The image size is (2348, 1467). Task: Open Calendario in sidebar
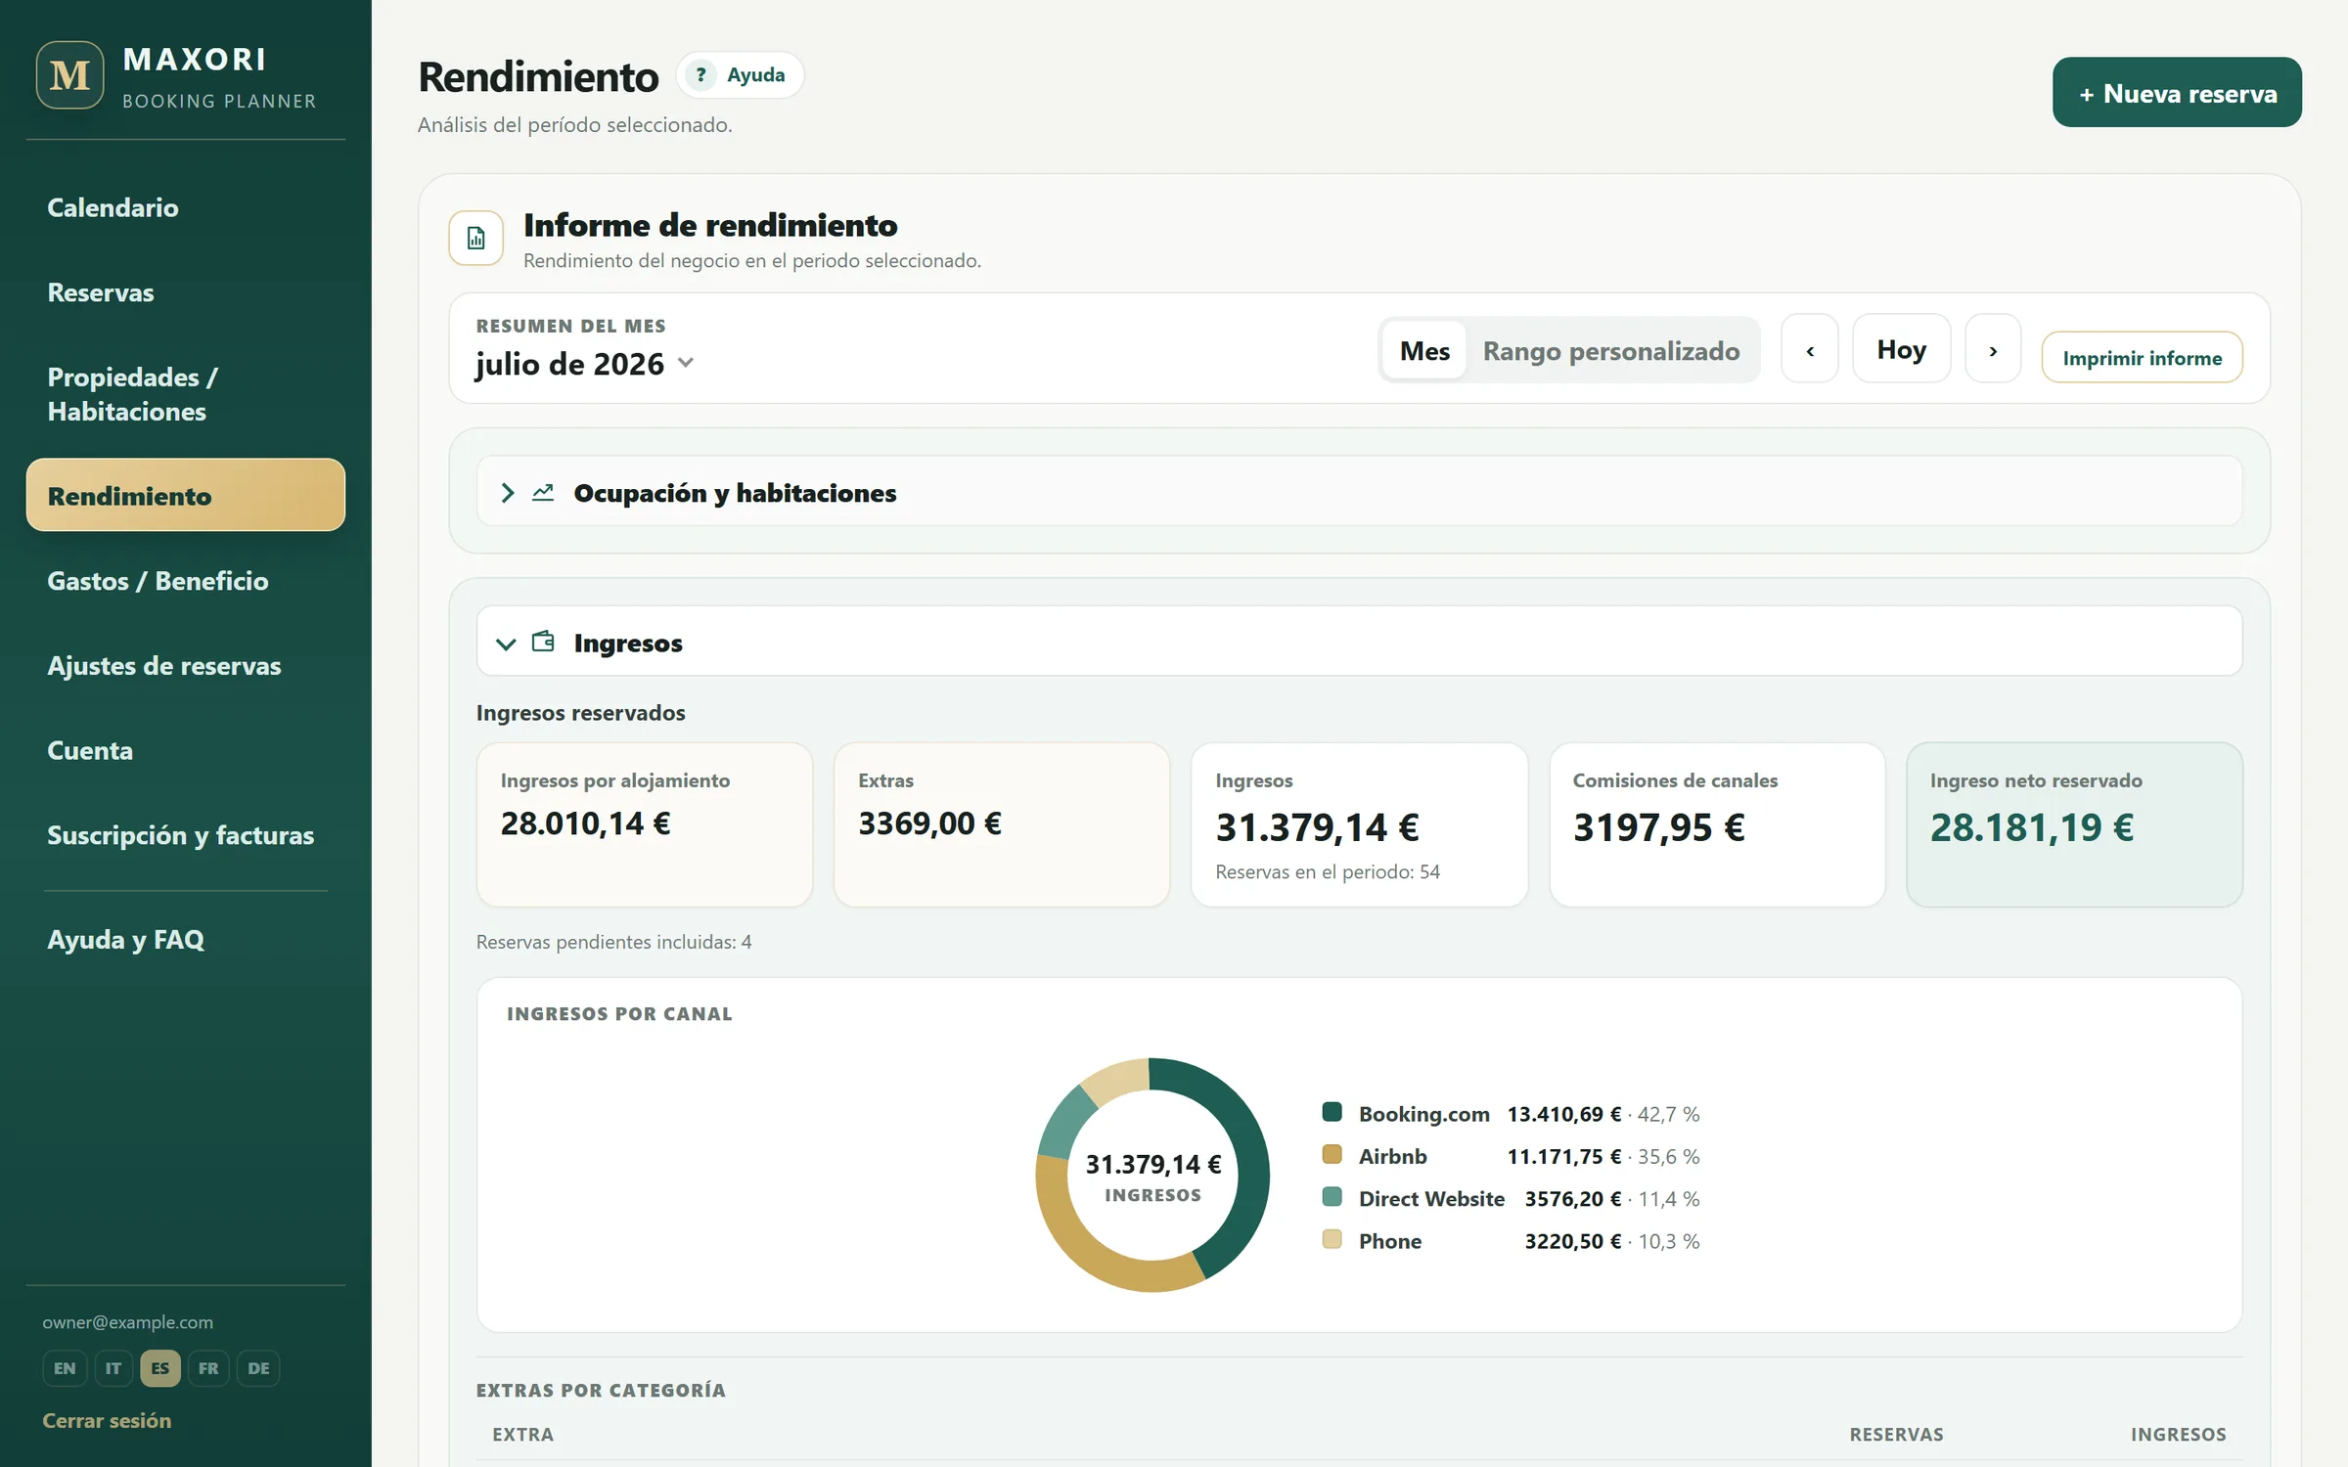coord(186,207)
